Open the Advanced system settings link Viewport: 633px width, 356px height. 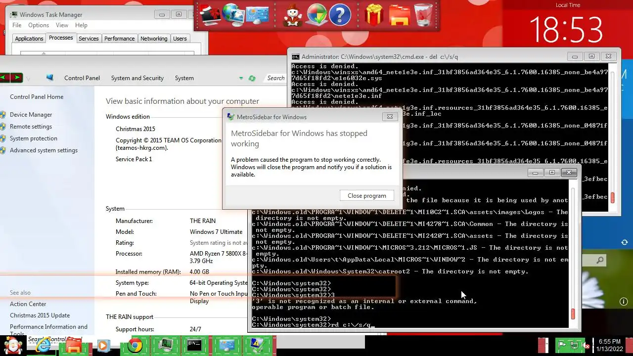(44, 150)
